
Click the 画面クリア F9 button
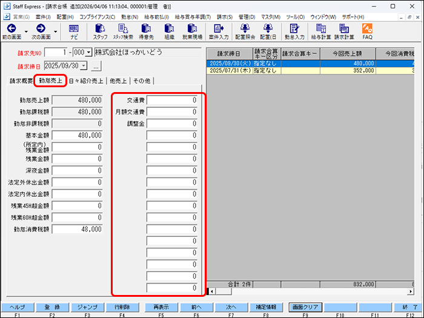point(305,307)
